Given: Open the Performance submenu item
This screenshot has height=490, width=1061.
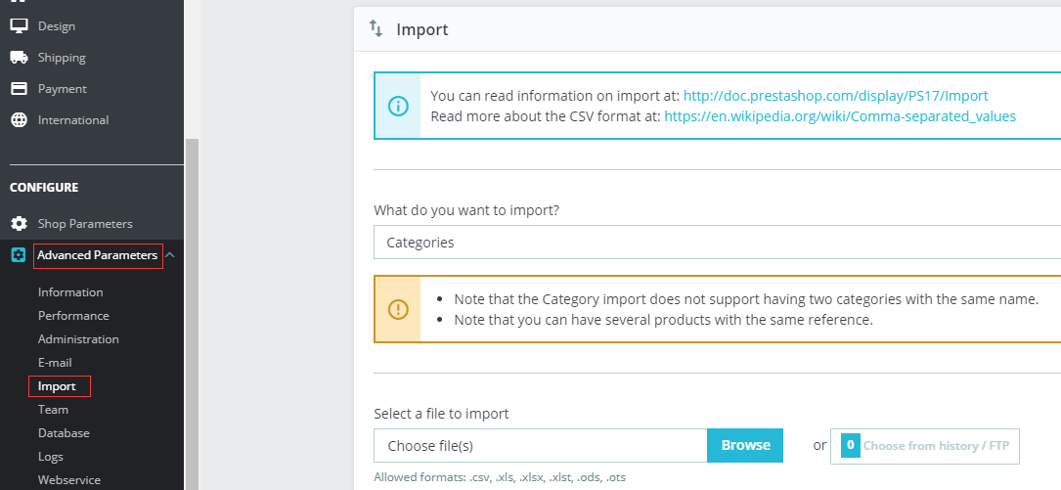Looking at the screenshot, I should [x=73, y=316].
